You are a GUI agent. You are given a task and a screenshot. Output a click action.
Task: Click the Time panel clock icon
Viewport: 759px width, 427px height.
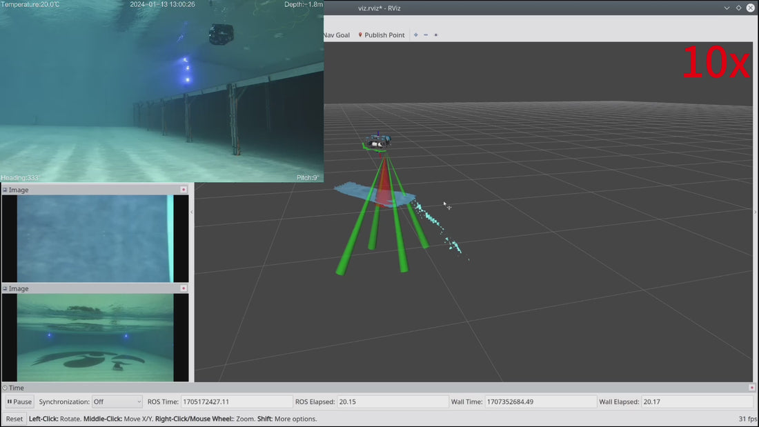(x=5, y=388)
